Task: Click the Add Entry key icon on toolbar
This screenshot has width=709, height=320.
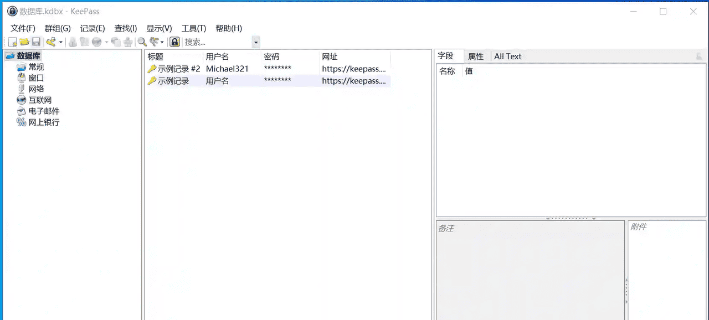Action: pyautogui.click(x=154, y=42)
